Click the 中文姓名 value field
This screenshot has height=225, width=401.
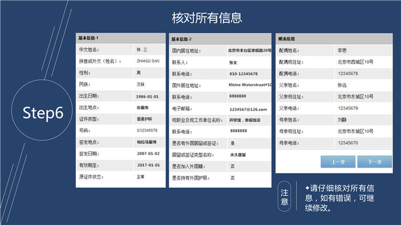pos(150,50)
